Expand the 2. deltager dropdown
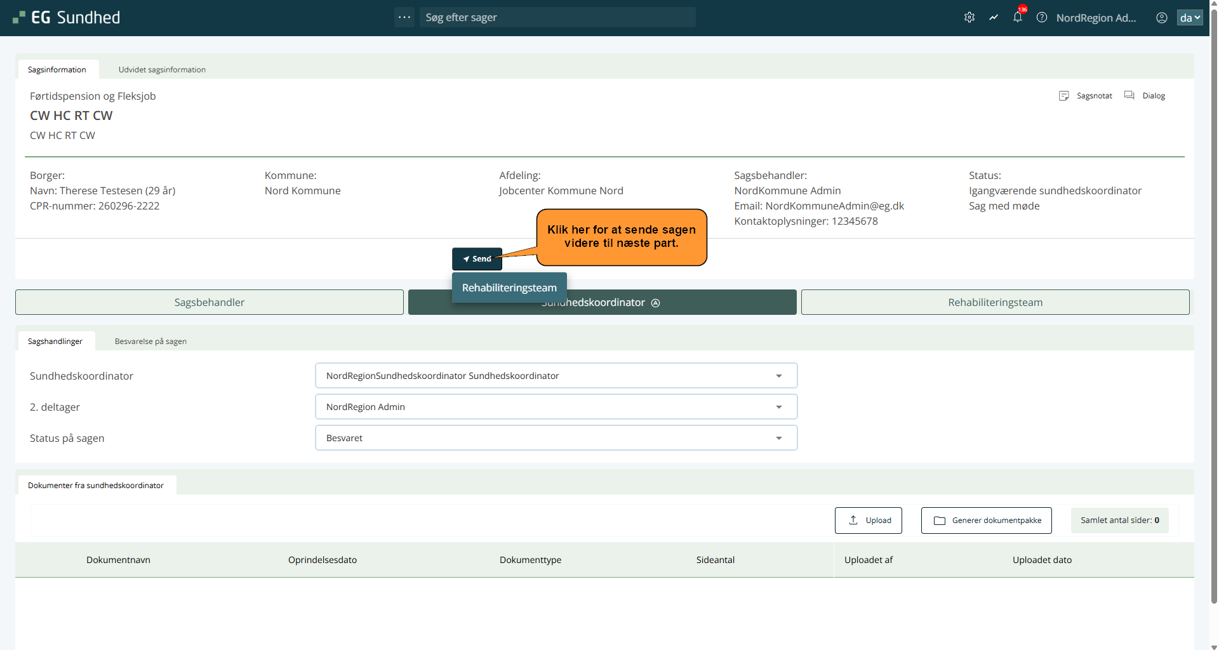Screen dimensions: 1219x650 (x=778, y=407)
